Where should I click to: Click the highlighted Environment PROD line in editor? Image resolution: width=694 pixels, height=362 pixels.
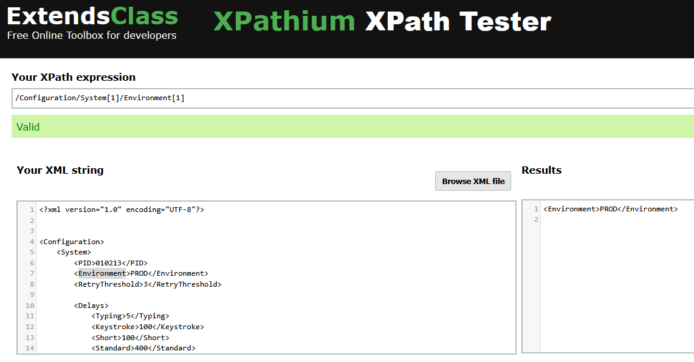tap(141, 273)
